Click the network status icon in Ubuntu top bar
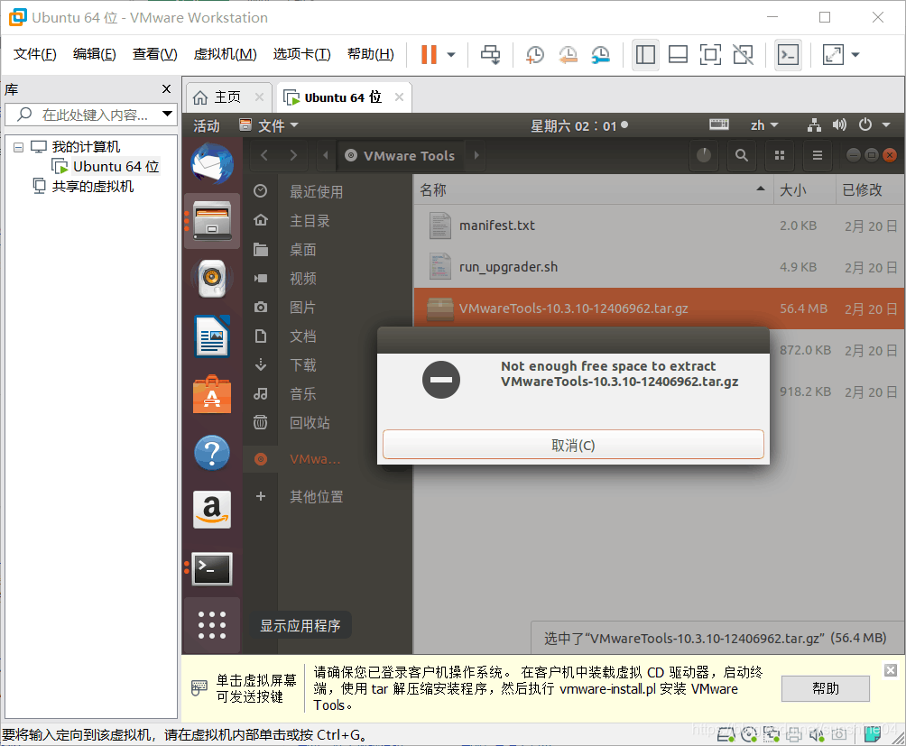 pyautogui.click(x=815, y=124)
